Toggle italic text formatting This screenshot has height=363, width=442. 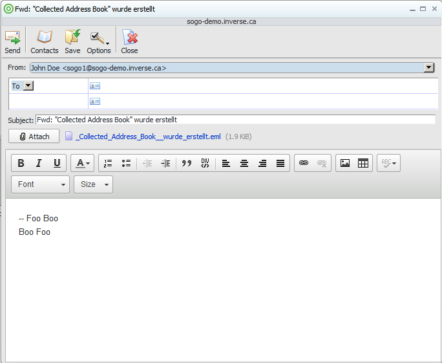point(39,164)
